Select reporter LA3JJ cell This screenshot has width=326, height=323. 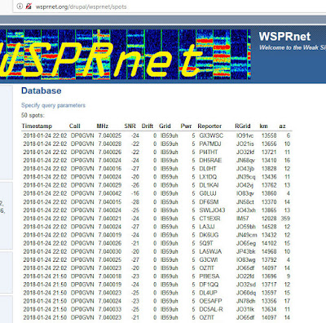click(207, 227)
